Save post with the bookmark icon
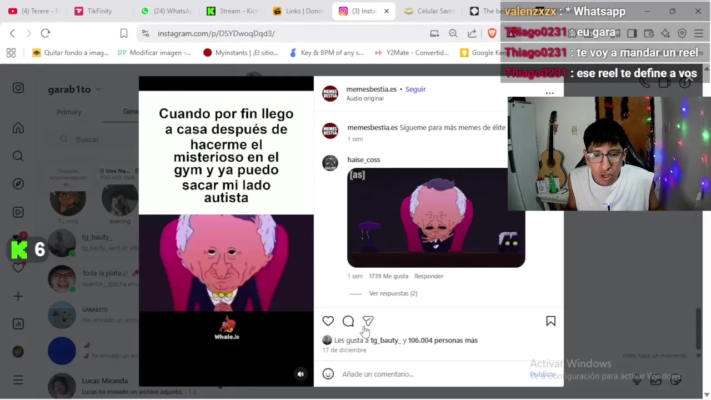The image size is (711, 400). (550, 321)
